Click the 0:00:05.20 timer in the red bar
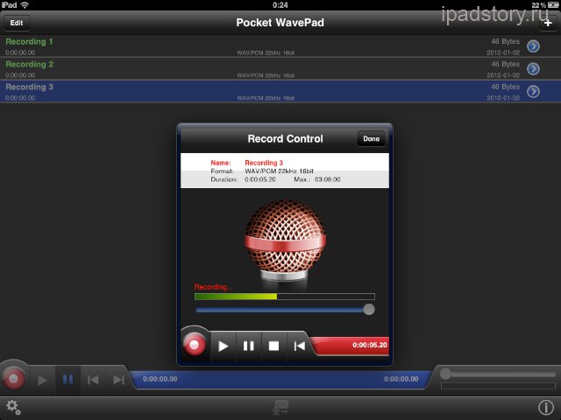Image resolution: width=561 pixels, height=420 pixels. pos(370,345)
